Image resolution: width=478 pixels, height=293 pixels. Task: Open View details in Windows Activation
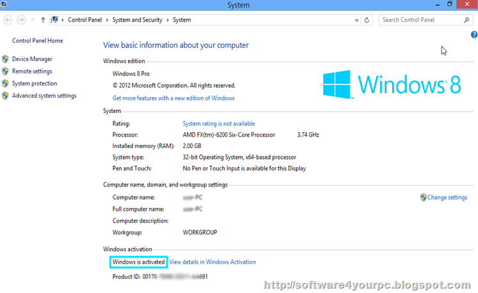[212, 262]
